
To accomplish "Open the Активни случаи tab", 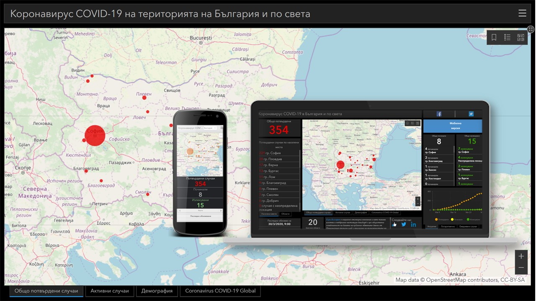I will coord(110,291).
